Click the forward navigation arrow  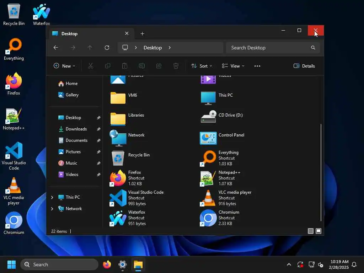point(73,48)
